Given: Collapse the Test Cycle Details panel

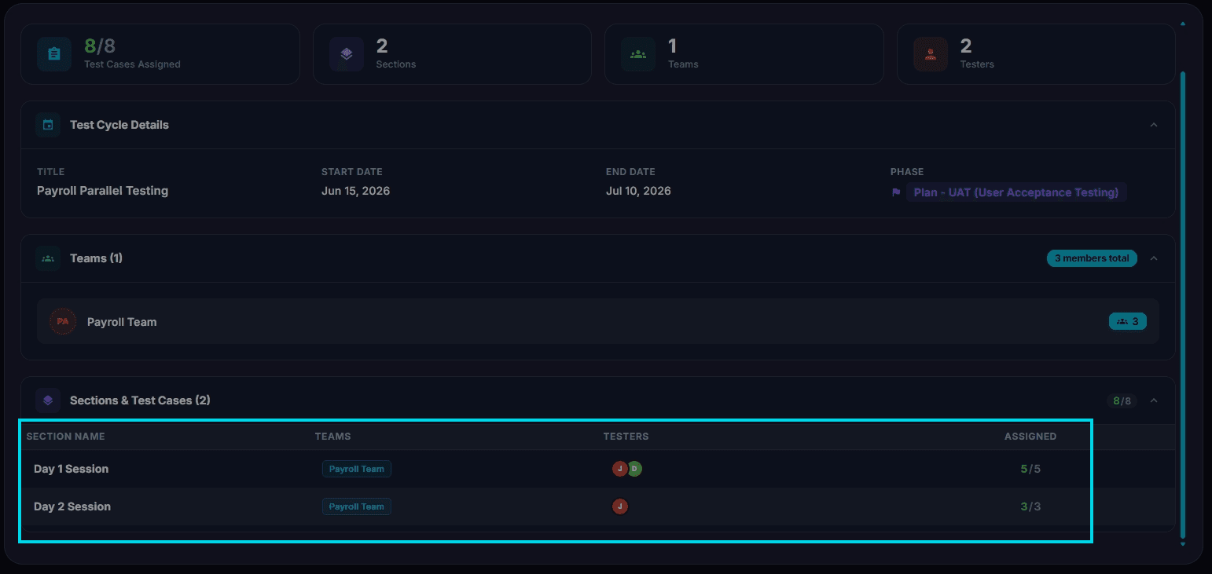Looking at the screenshot, I should pos(1154,125).
